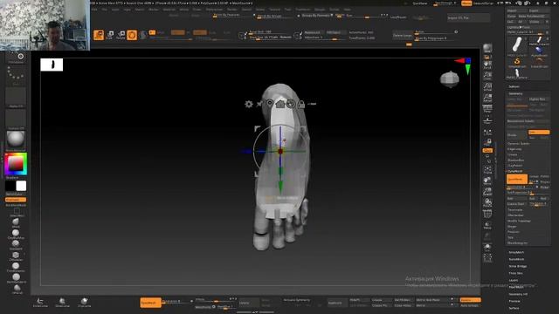This screenshot has height=314, width=559.
Task: Click the gizmo go-to-unmasked-center icon
Action: pyautogui.click(x=270, y=104)
